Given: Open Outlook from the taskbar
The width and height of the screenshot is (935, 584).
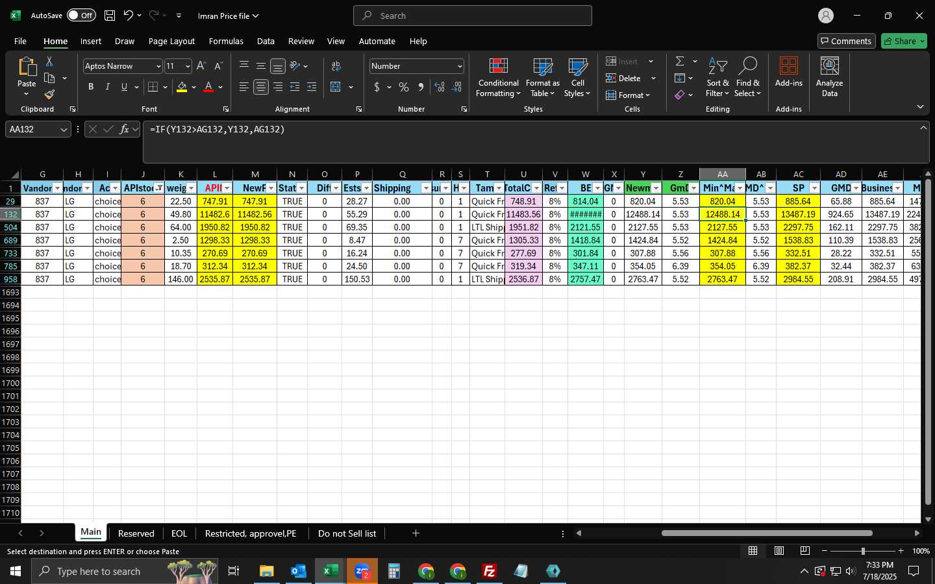Looking at the screenshot, I should point(298,571).
